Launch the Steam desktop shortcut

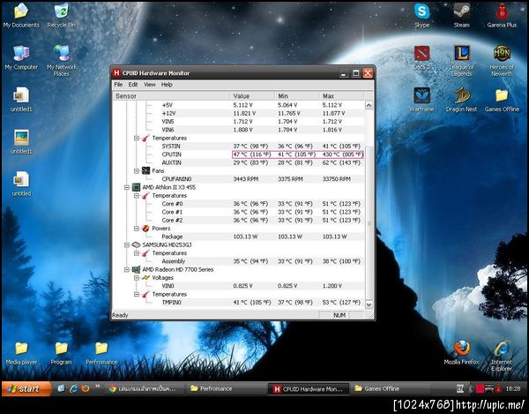[x=461, y=15]
